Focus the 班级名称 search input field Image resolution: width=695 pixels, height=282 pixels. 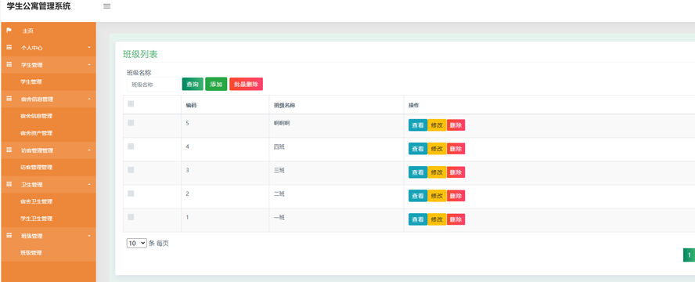click(x=153, y=85)
